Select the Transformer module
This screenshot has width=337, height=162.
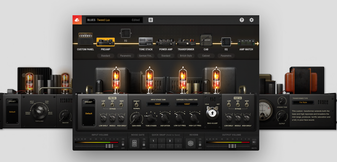186,42
